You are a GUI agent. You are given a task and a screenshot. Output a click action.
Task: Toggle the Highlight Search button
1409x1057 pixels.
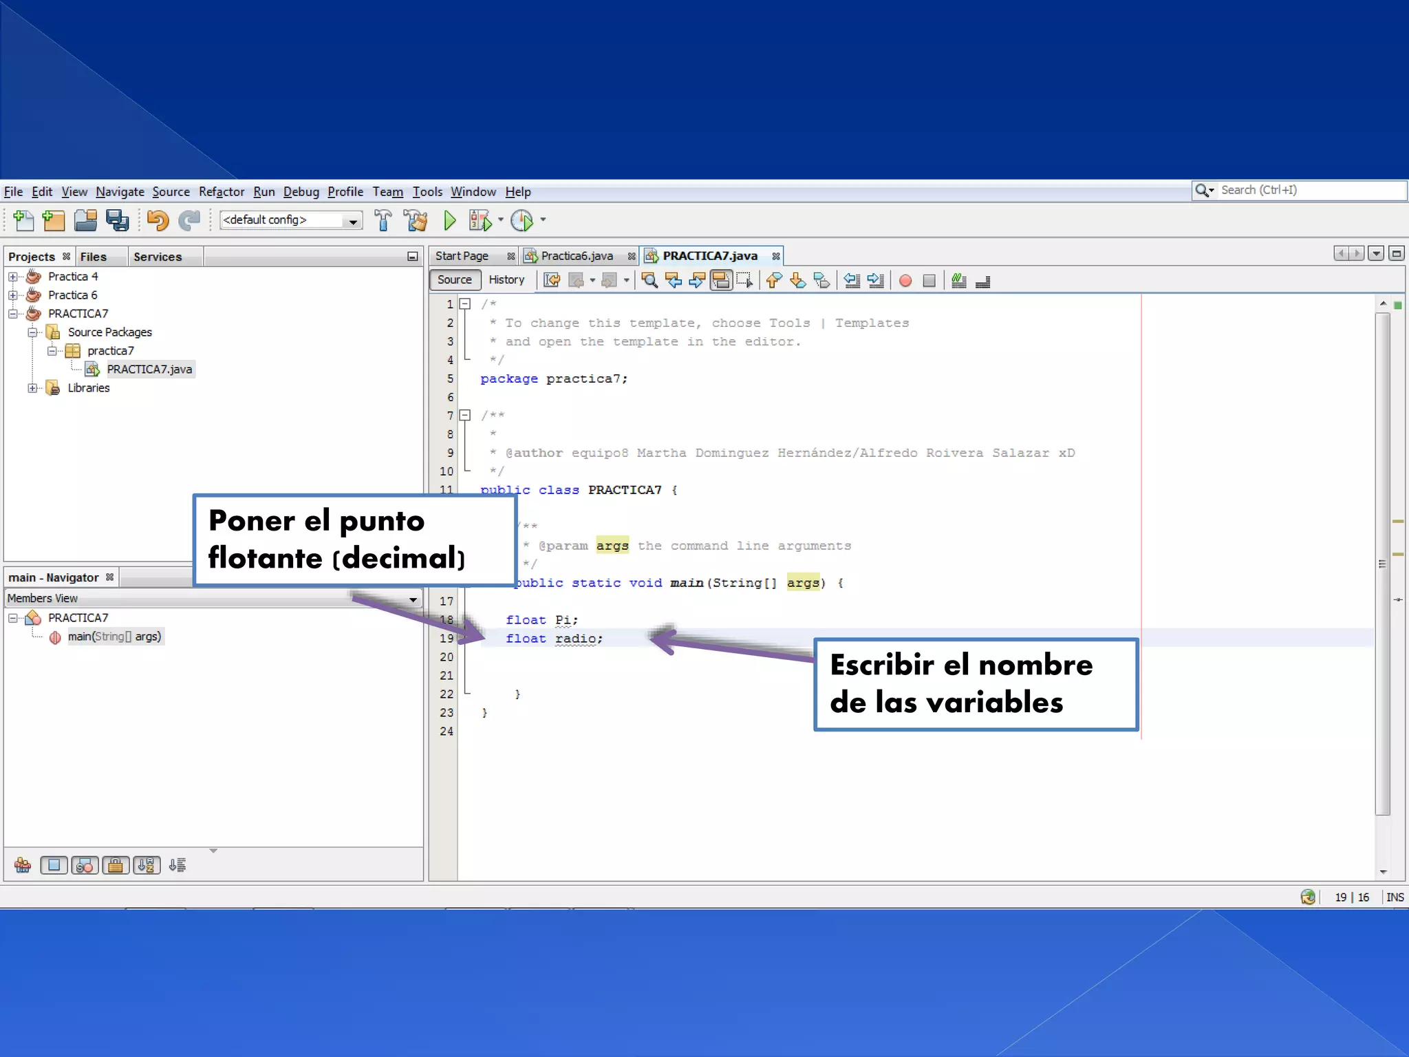[x=720, y=281]
